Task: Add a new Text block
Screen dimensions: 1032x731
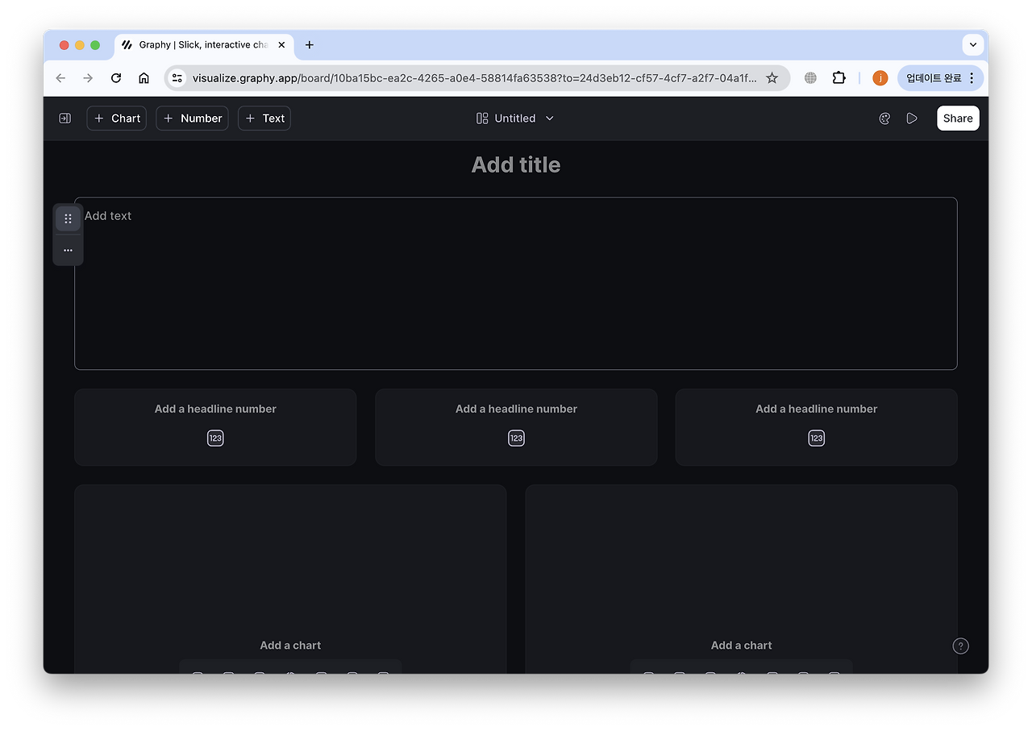Action: pos(264,118)
